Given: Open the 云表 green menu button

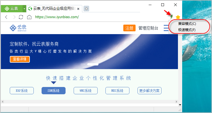Looking at the screenshot, I should click(x=12, y=9).
